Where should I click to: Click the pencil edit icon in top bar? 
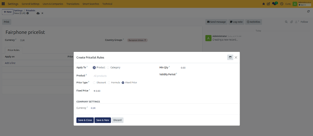(x=268, y=4)
